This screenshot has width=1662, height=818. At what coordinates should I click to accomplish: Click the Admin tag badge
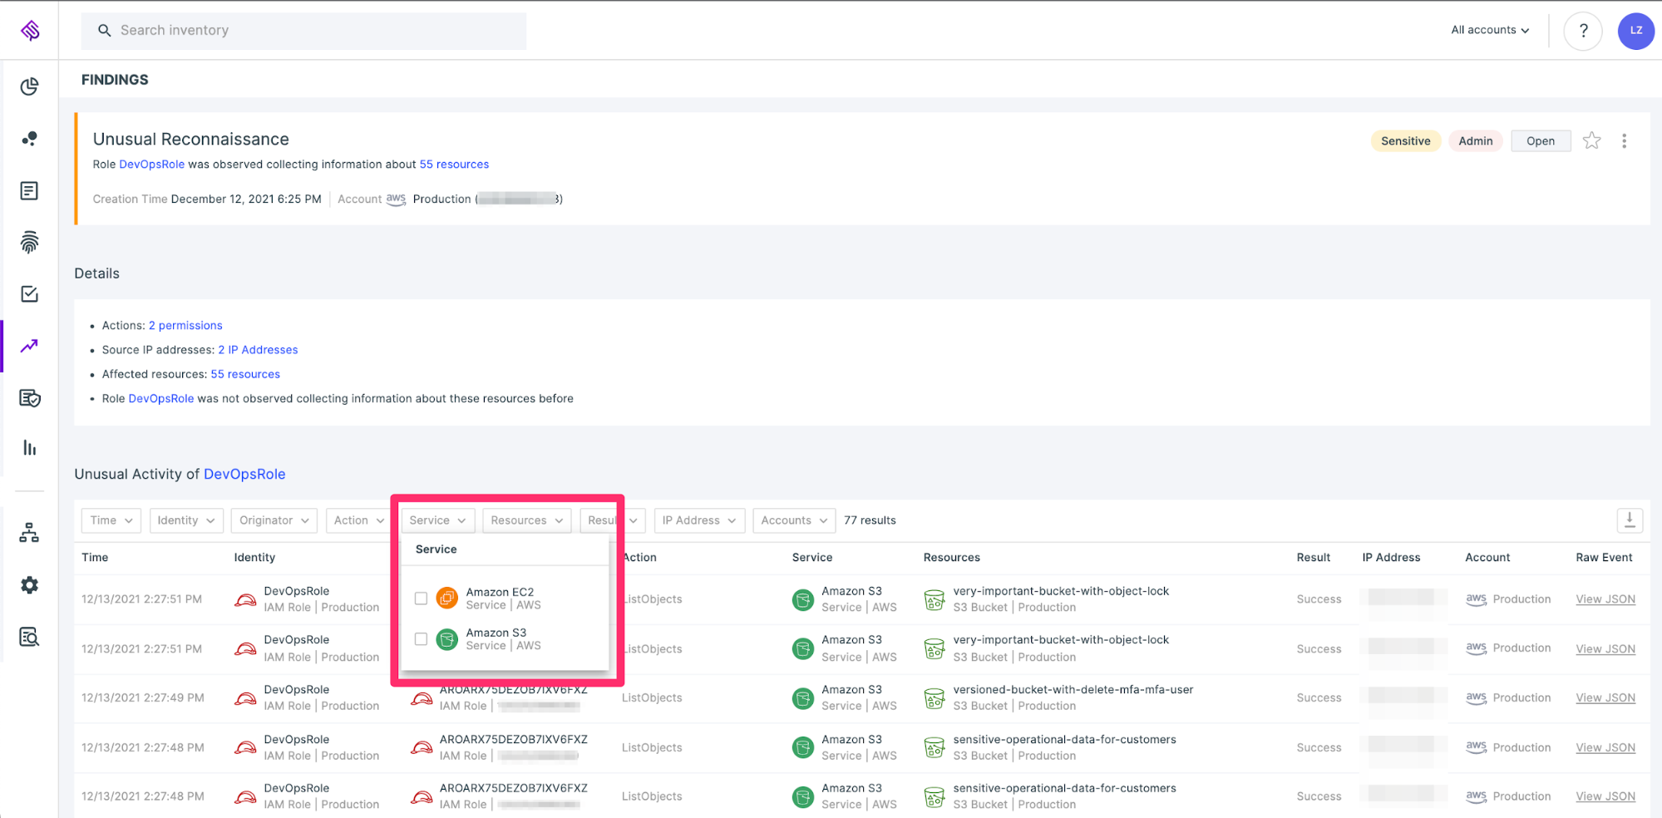(1475, 141)
